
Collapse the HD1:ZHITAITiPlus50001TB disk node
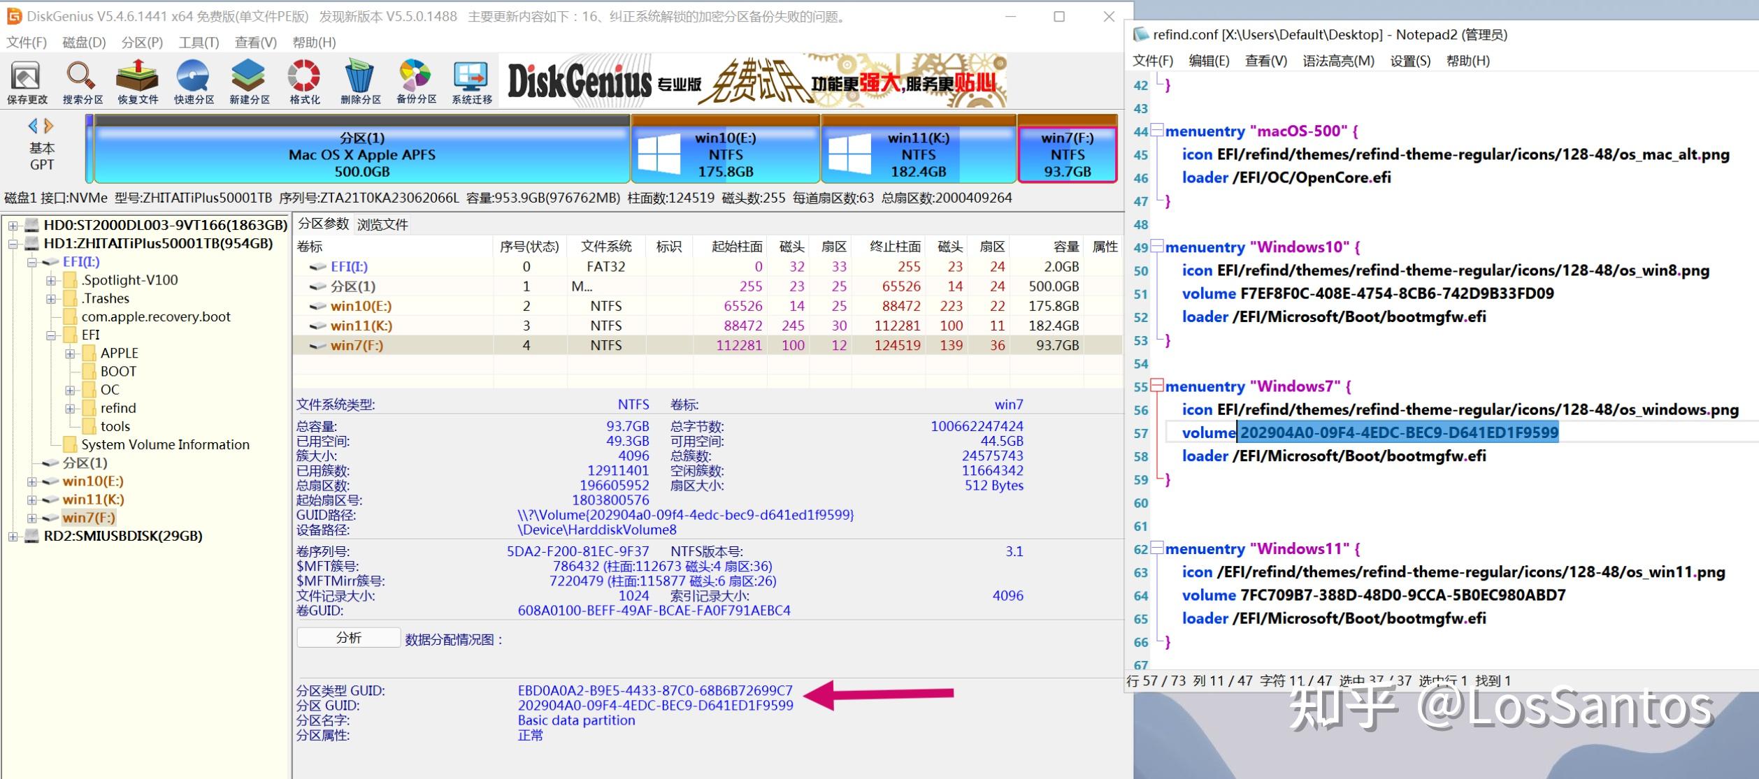click(13, 244)
